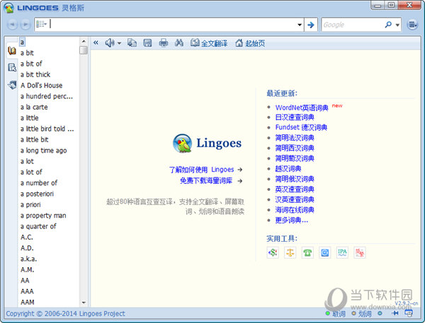Open 简明俄汉词典 link
This screenshot has width=425, height=323.
coord(295,179)
